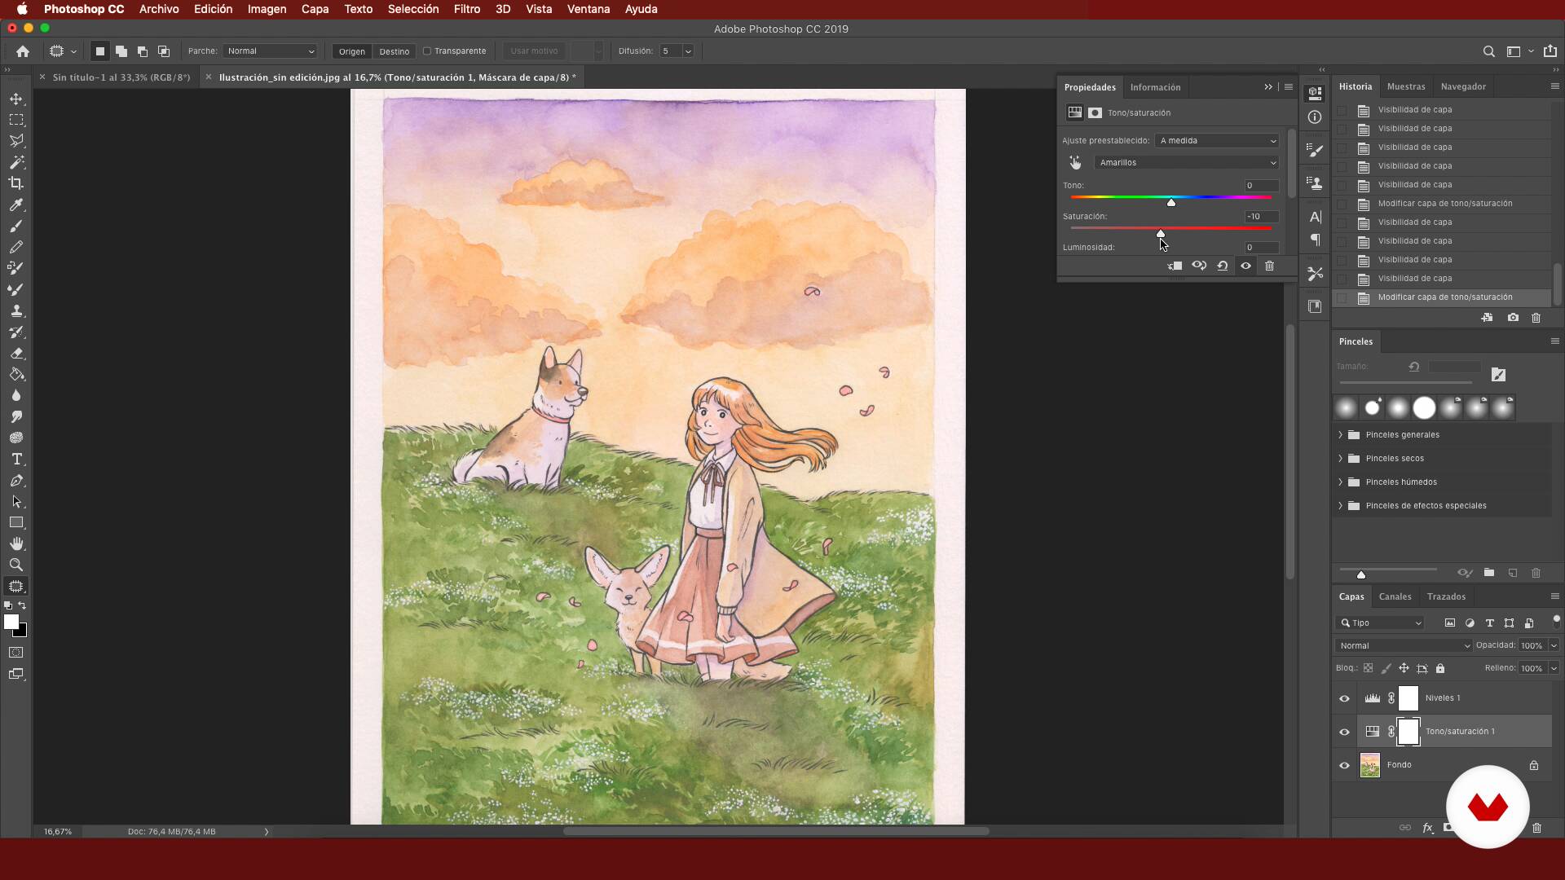Open the Filtro menu
1565x880 pixels.
466,9
